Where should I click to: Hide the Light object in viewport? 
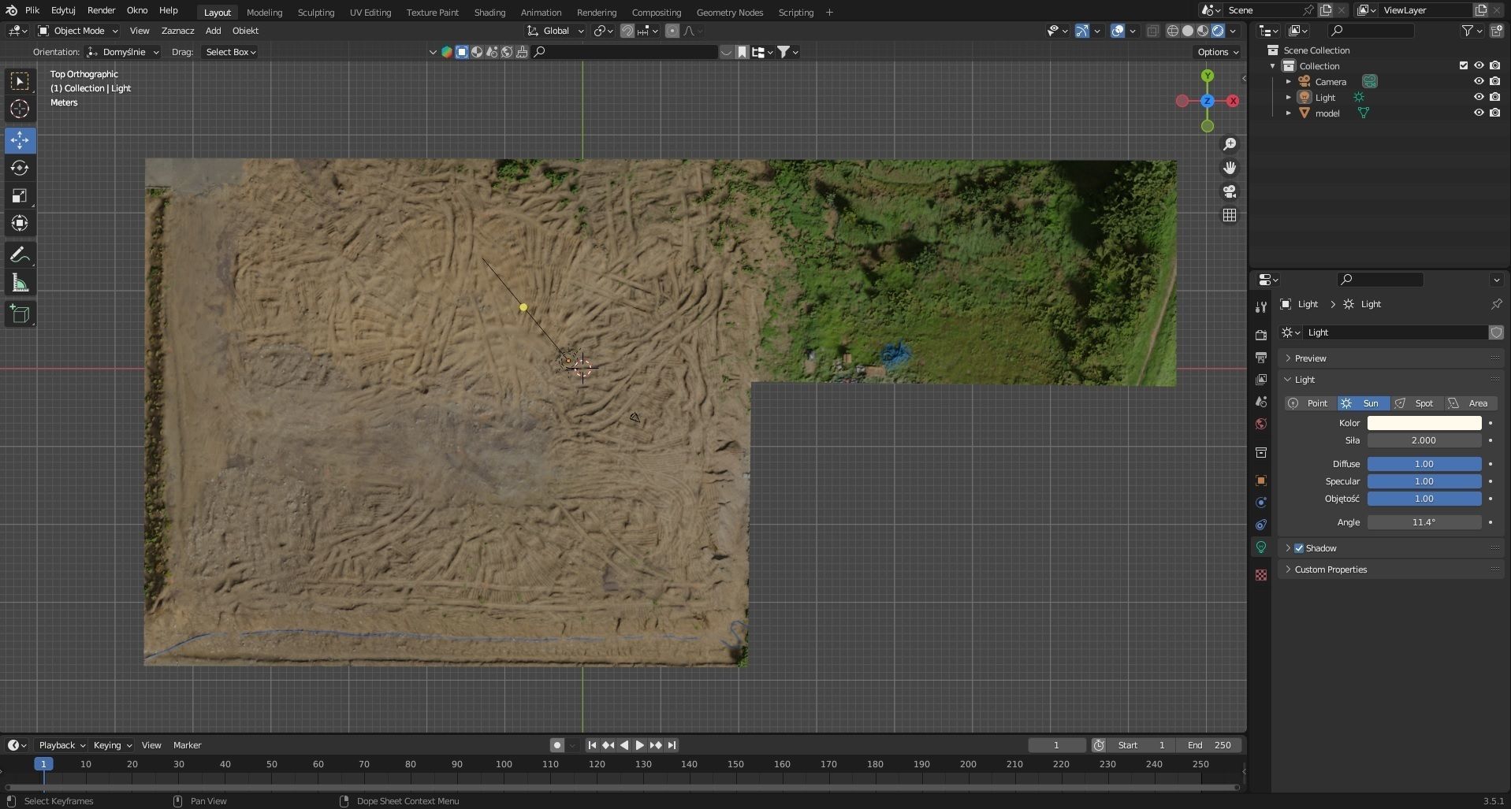(x=1479, y=97)
